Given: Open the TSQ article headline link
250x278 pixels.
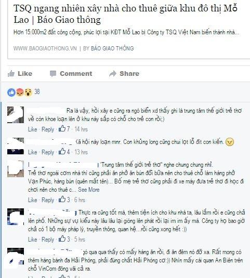Looking at the screenshot, I should (125, 14).
